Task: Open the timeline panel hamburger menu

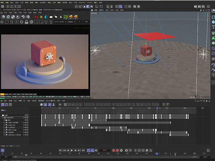Action: tap(2, 101)
